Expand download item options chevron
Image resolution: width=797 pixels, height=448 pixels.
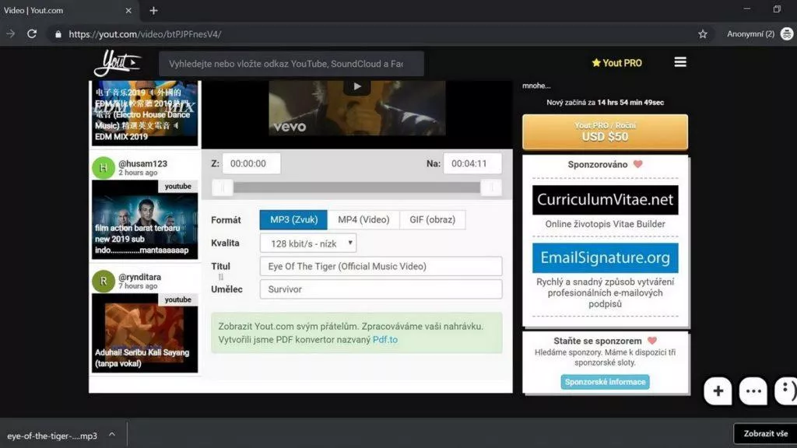112,435
